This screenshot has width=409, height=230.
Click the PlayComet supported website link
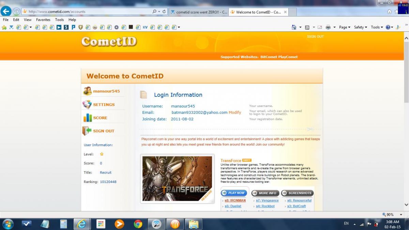[x=288, y=57]
